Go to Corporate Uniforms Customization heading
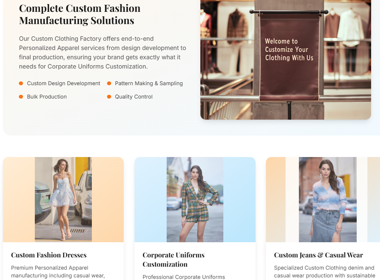 [x=173, y=259]
